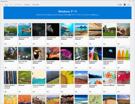Open the Water Retreat PREMIUM theme
135x104 pixels.
click(81, 34)
